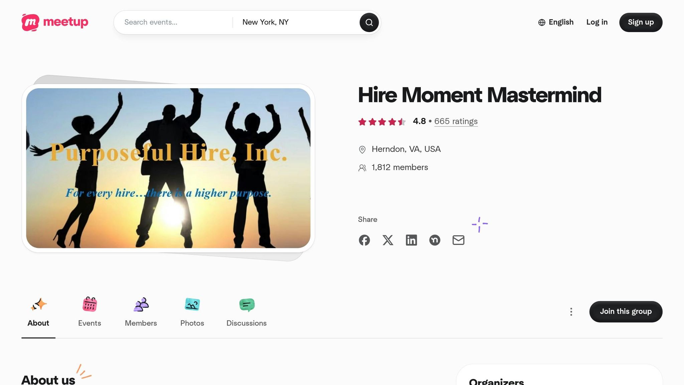Click Log in
The height and width of the screenshot is (385, 684).
[597, 22]
